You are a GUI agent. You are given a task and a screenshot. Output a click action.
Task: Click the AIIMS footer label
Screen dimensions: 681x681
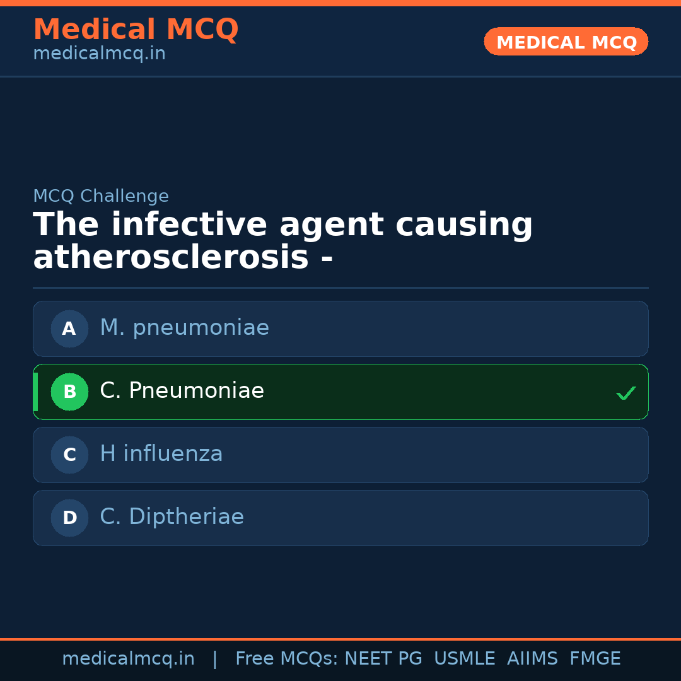tap(533, 658)
